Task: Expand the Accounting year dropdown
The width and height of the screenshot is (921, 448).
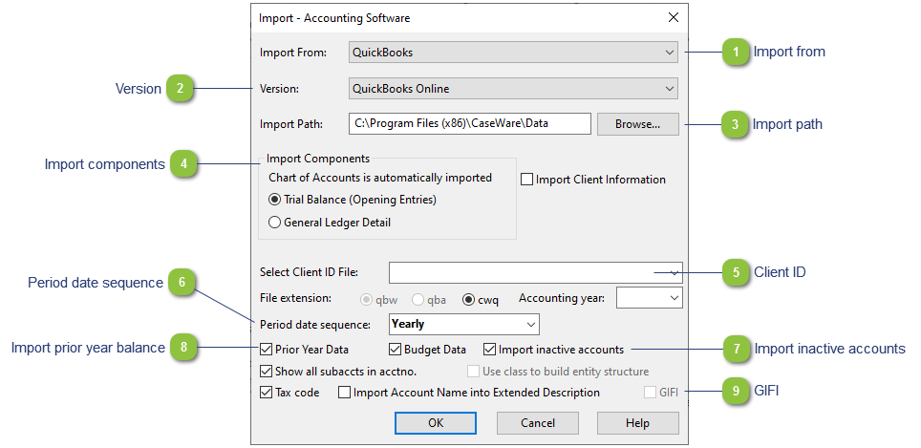Action: coord(649,298)
